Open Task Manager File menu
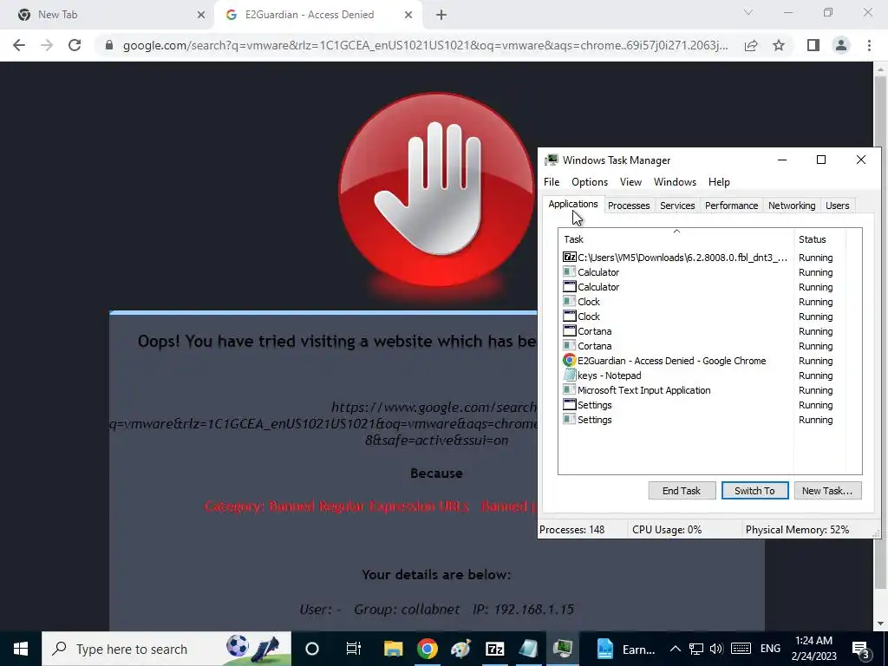The image size is (888, 666). click(x=552, y=182)
